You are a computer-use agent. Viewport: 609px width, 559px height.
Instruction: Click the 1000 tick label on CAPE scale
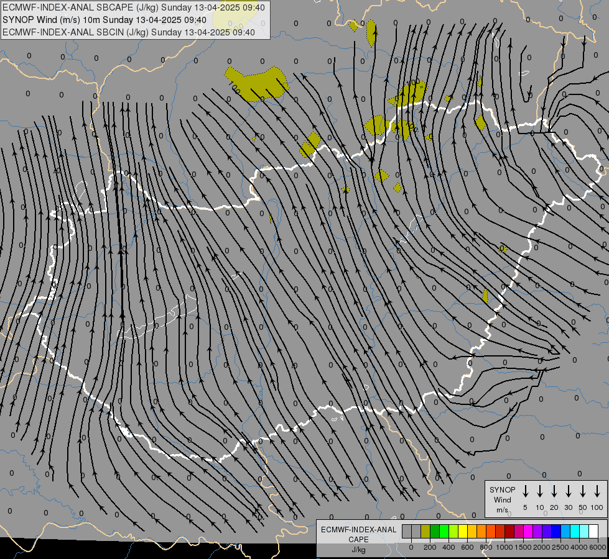tap(504, 547)
